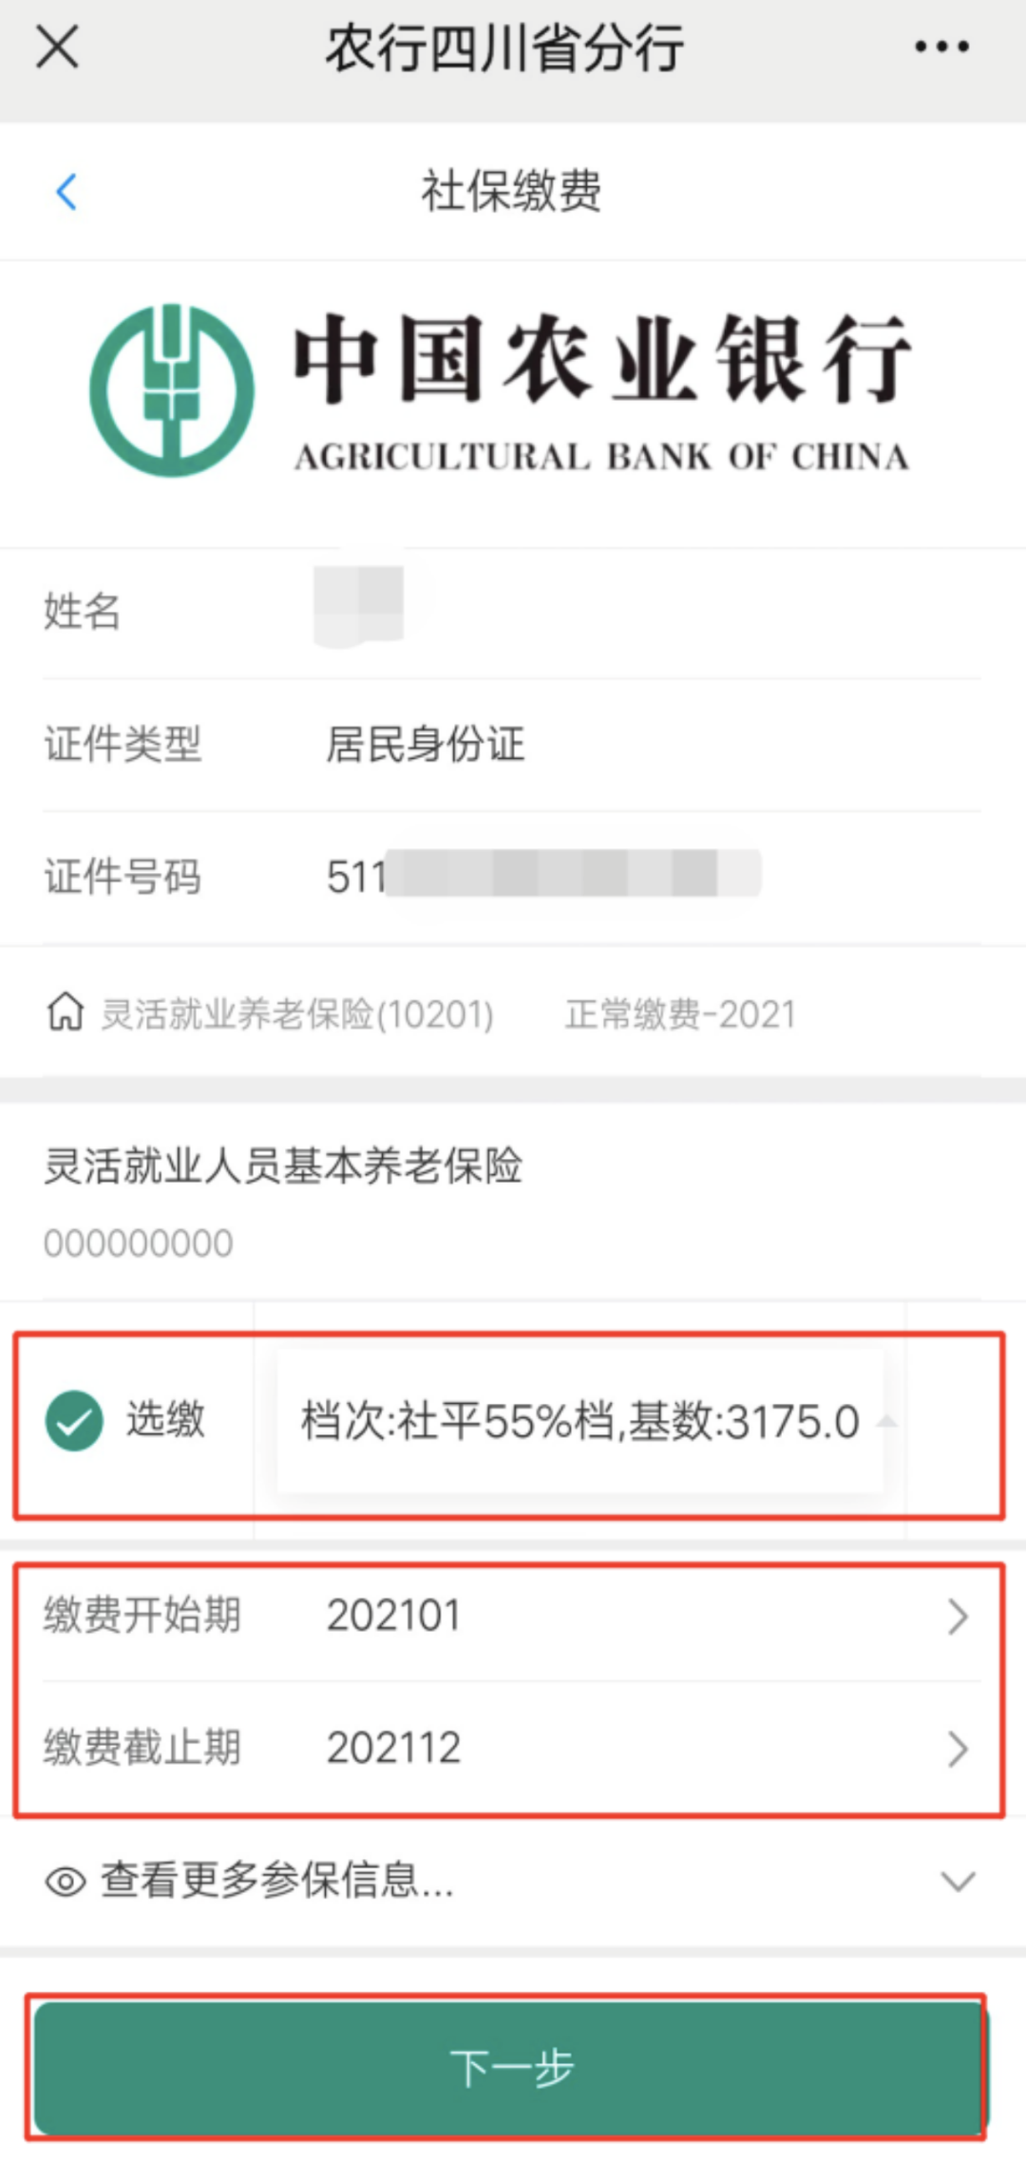
Task: Open the 缴费截止期 chevron arrow
Action: click(958, 1749)
